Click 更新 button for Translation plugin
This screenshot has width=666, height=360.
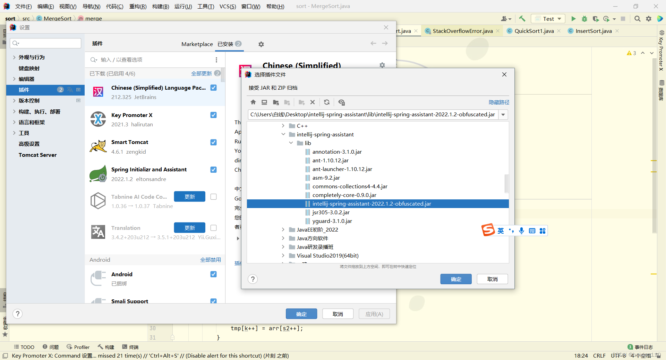189,228
